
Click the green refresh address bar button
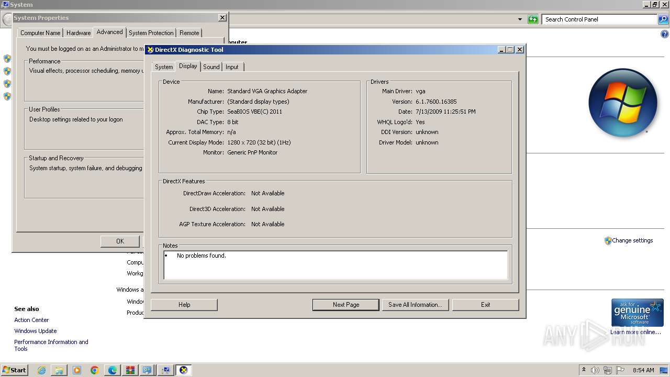tap(533, 19)
